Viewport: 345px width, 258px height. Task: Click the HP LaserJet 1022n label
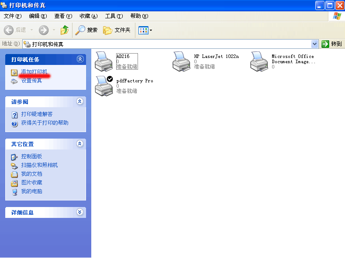click(216, 56)
